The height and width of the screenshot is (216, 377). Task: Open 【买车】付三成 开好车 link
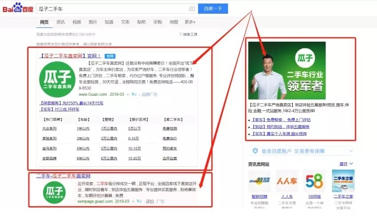pyautogui.click(x=59, y=109)
